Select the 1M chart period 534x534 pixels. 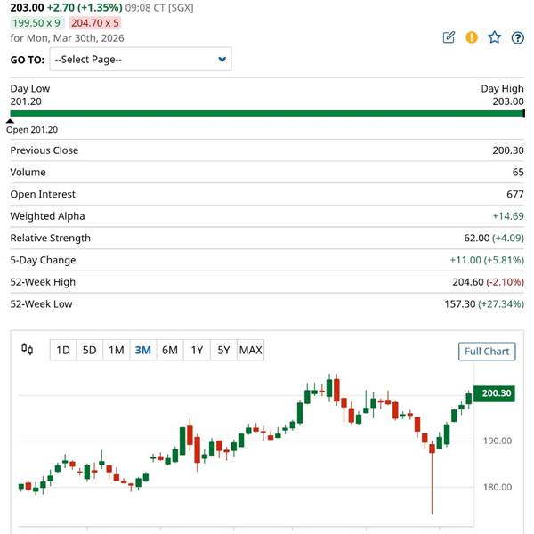pos(116,350)
